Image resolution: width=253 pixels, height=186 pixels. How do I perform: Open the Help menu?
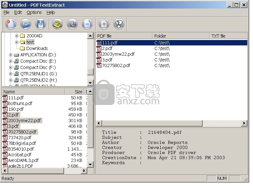51,12
